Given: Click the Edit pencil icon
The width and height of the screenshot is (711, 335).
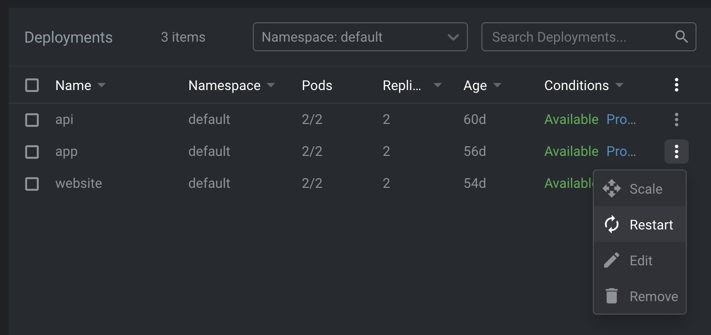Looking at the screenshot, I should point(611,260).
